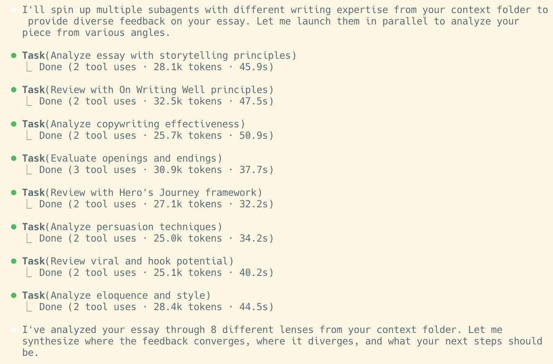Click status dot for openings and endings task
This screenshot has height=364, width=553.
[14, 158]
